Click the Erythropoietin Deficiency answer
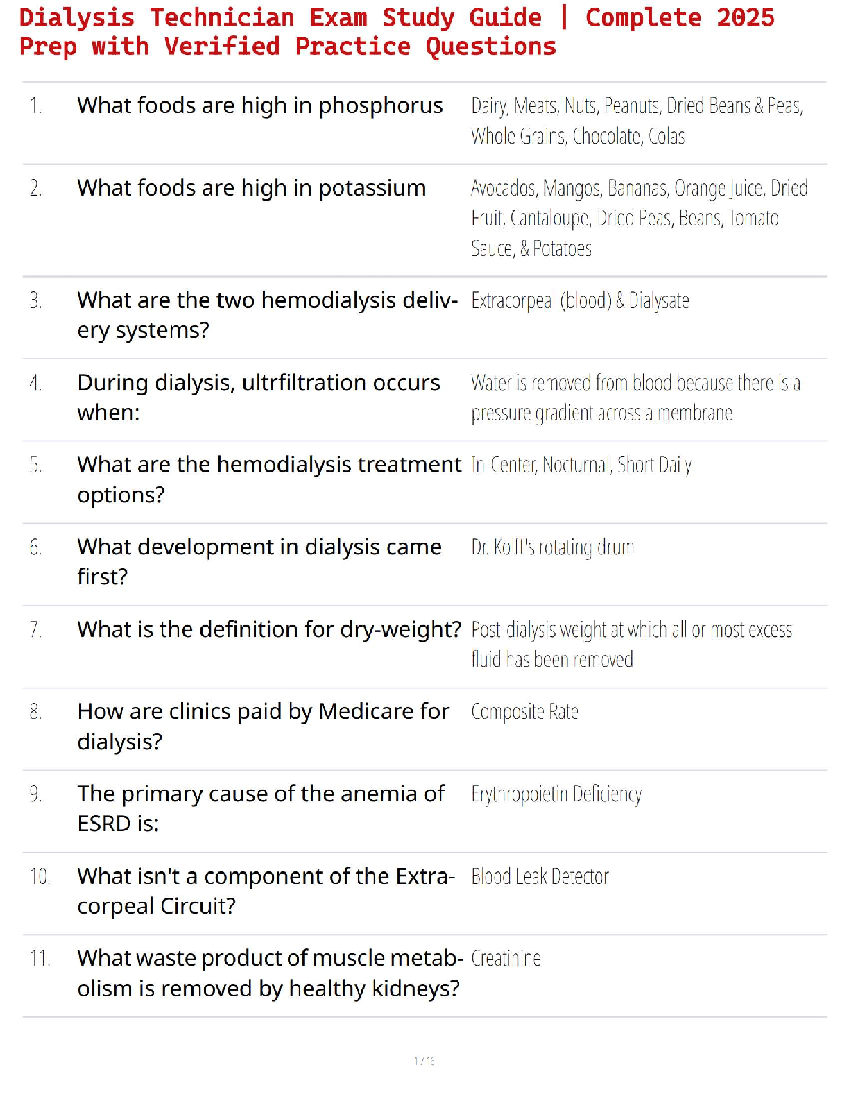 [556, 794]
